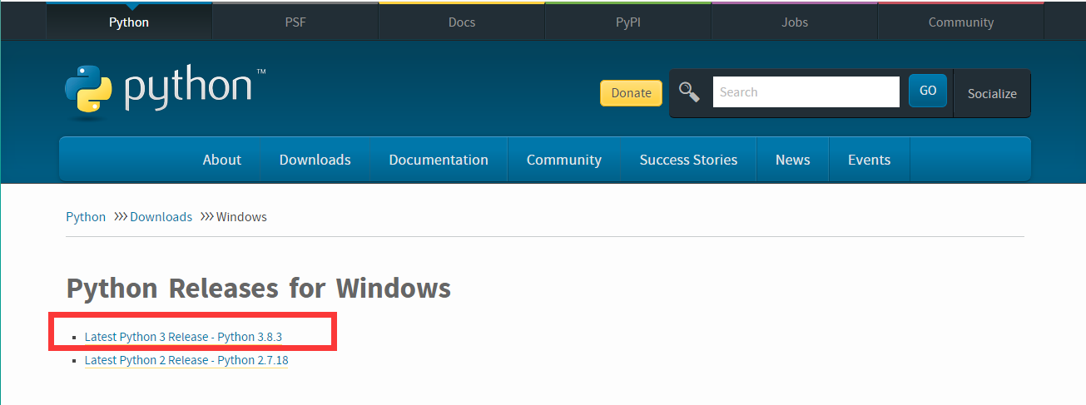
Task: Click the Python Releases for Windows heading
Action: 258,289
